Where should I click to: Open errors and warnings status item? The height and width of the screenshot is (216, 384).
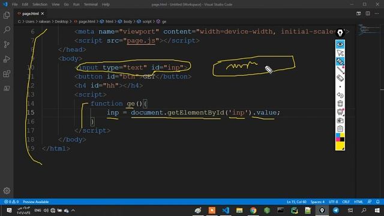pos(11,202)
